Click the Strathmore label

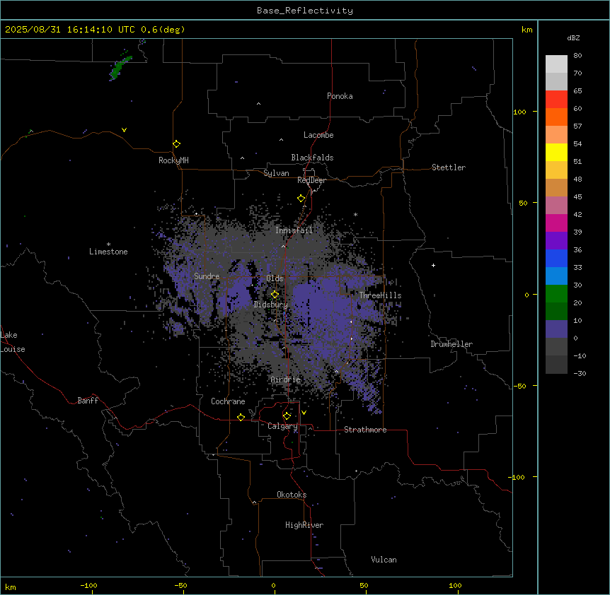tap(365, 430)
